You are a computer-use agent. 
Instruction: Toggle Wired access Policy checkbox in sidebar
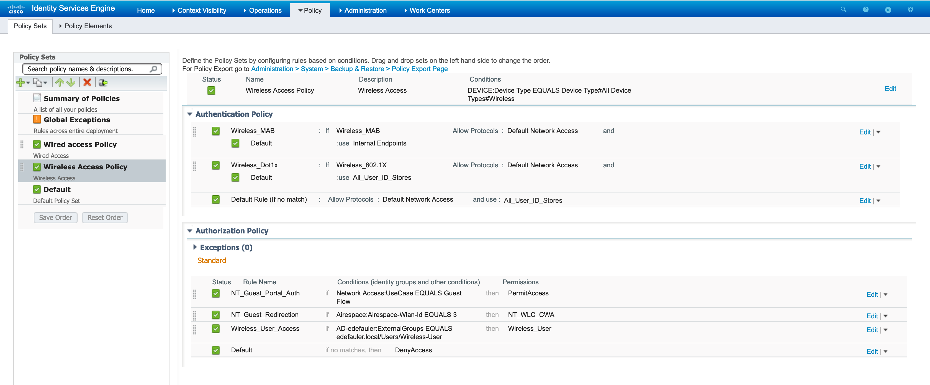pyautogui.click(x=37, y=144)
